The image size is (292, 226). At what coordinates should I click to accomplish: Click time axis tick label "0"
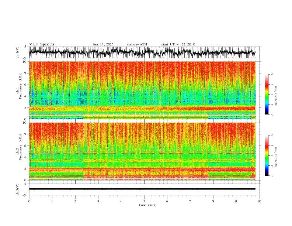(x=29, y=201)
